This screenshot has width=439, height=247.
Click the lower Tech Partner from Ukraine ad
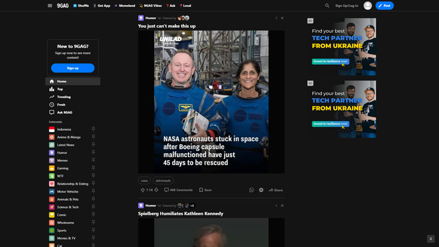pyautogui.click(x=341, y=109)
